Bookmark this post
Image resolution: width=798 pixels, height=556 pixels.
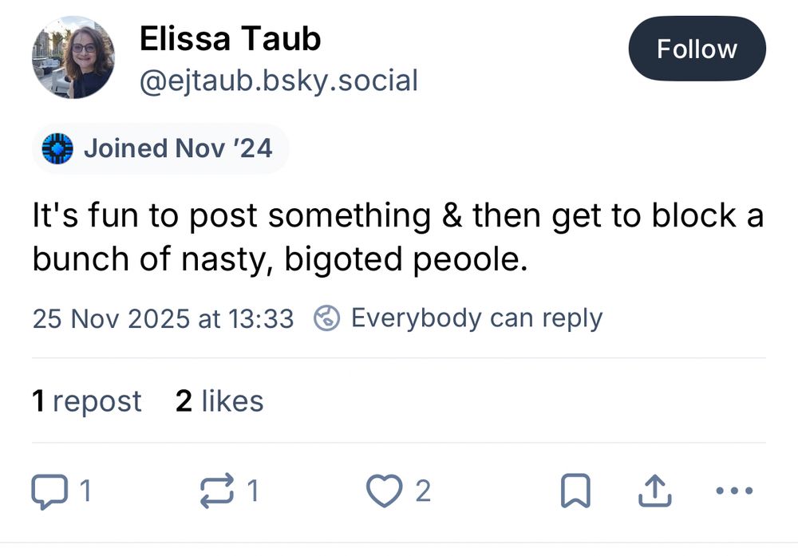575,491
